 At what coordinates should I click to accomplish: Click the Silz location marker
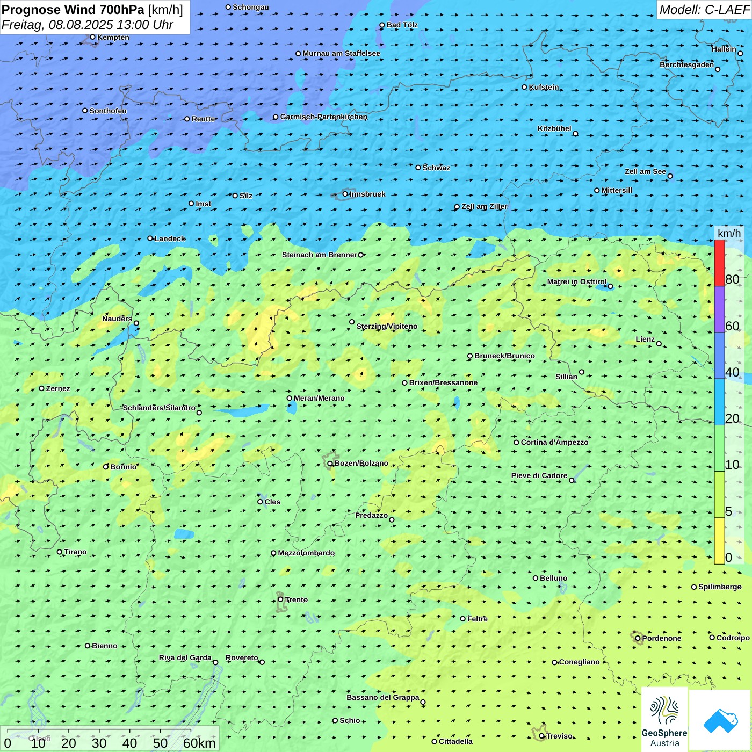(x=235, y=196)
